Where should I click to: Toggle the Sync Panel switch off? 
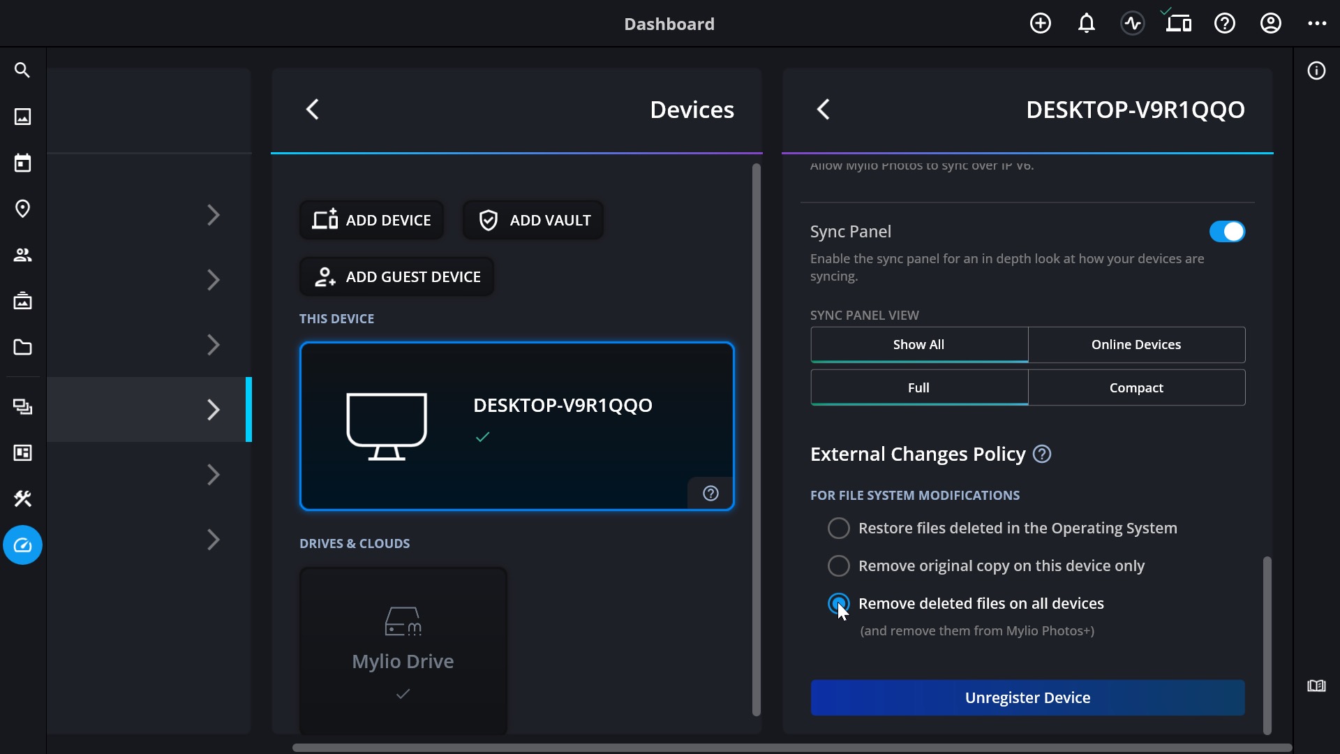1227,232
